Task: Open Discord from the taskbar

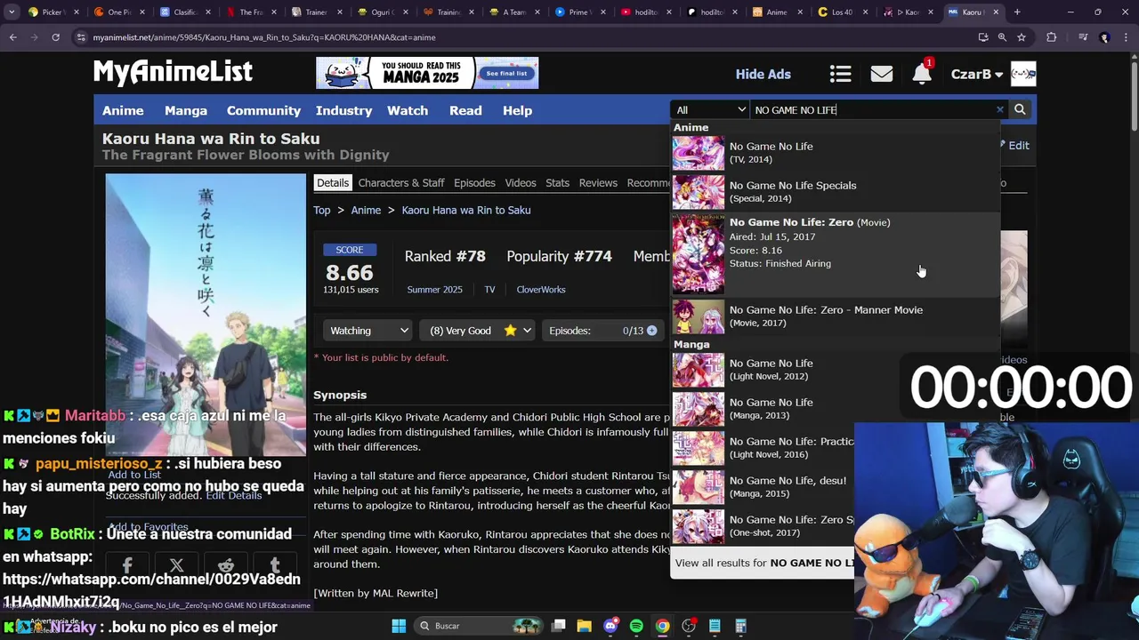Action: pos(610,626)
